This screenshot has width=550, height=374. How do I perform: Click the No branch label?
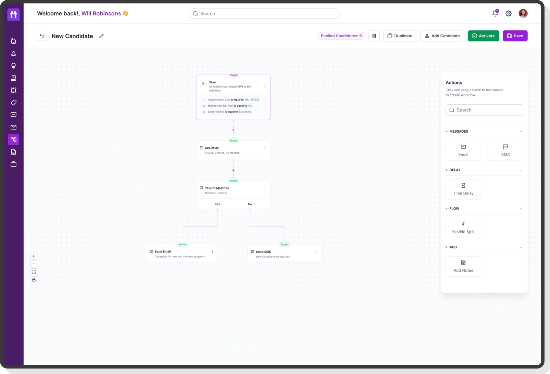coord(250,204)
